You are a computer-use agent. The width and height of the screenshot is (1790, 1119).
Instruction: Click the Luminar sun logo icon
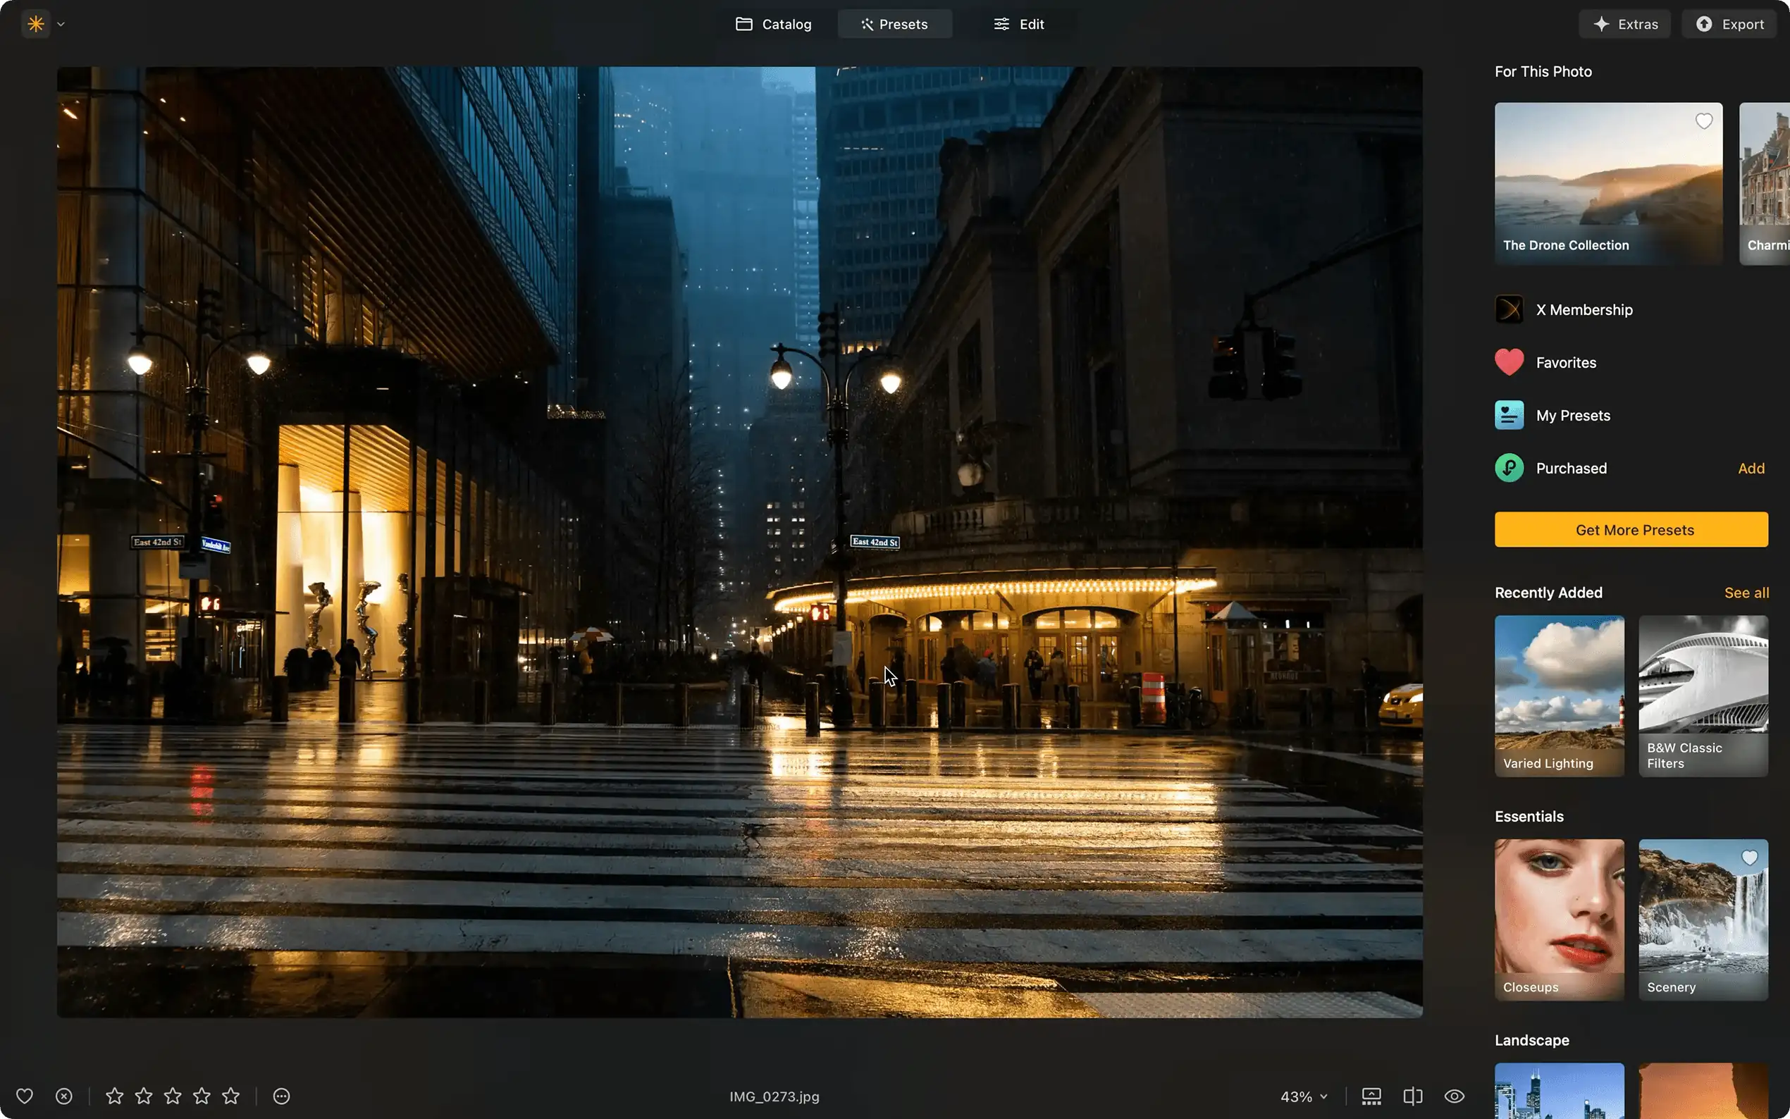(x=35, y=25)
